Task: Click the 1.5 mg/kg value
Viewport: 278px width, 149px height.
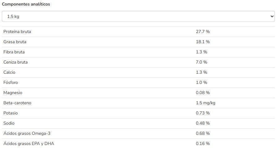Action: 205,103
